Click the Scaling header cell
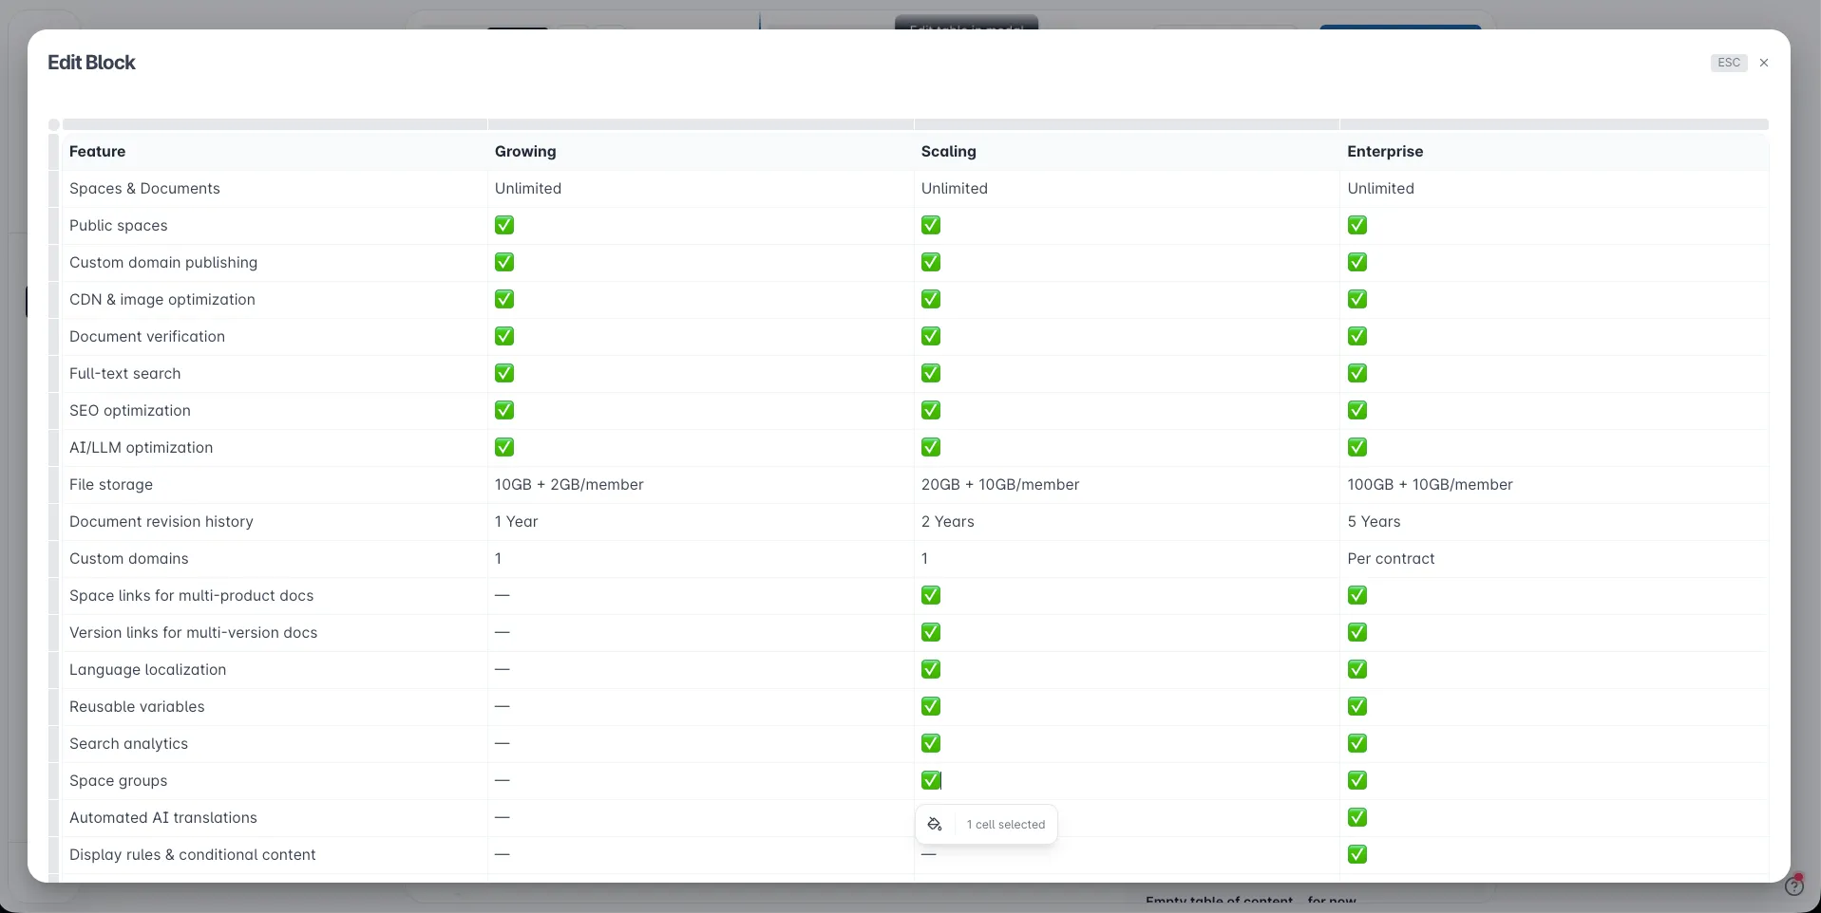 (x=1127, y=152)
